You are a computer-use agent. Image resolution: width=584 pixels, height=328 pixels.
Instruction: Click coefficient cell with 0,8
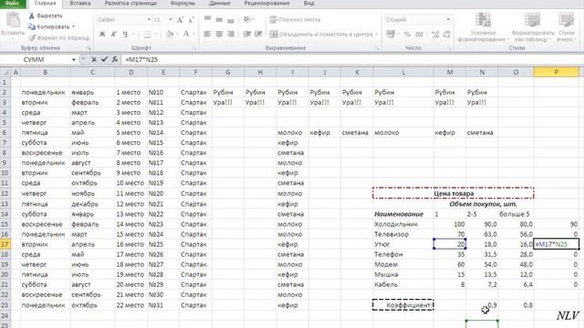tap(516, 305)
